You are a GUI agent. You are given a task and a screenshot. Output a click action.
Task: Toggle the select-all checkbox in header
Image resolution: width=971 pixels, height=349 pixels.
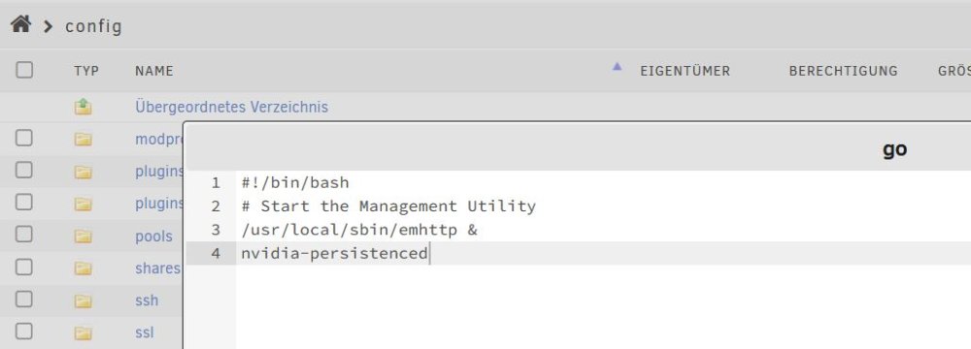click(24, 70)
